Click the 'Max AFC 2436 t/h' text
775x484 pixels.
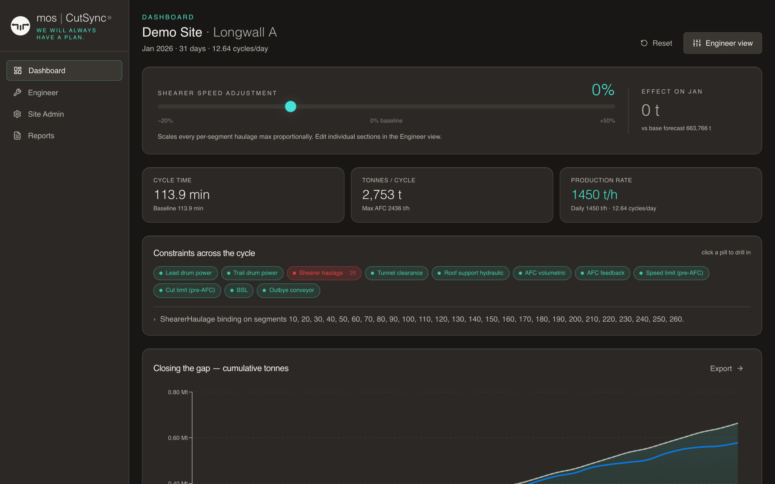tap(386, 208)
